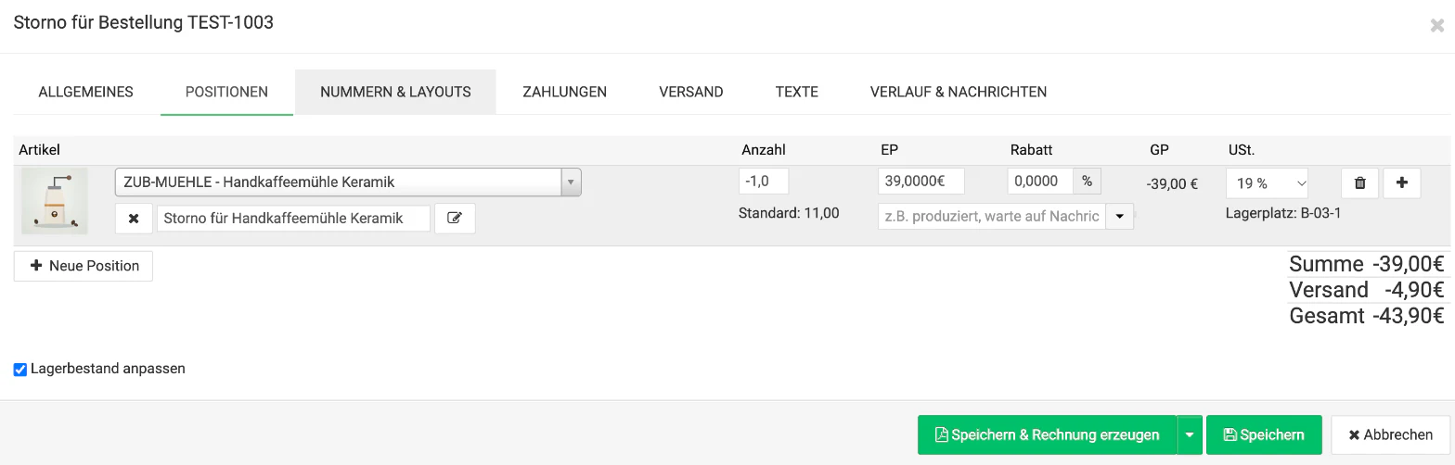Go to the Zahlungen tab
The width and height of the screenshot is (1455, 465).
[x=564, y=92]
